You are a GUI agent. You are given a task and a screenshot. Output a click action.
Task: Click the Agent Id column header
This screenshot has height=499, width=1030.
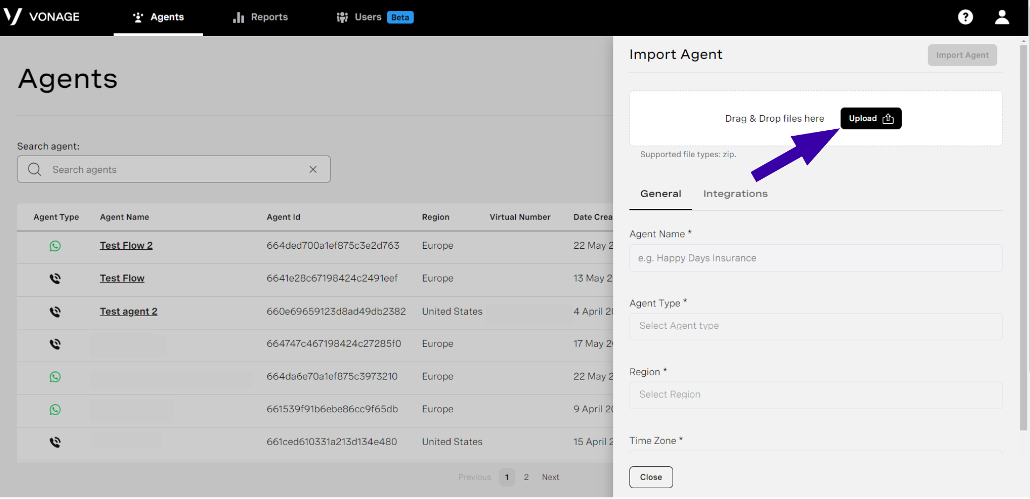284,217
